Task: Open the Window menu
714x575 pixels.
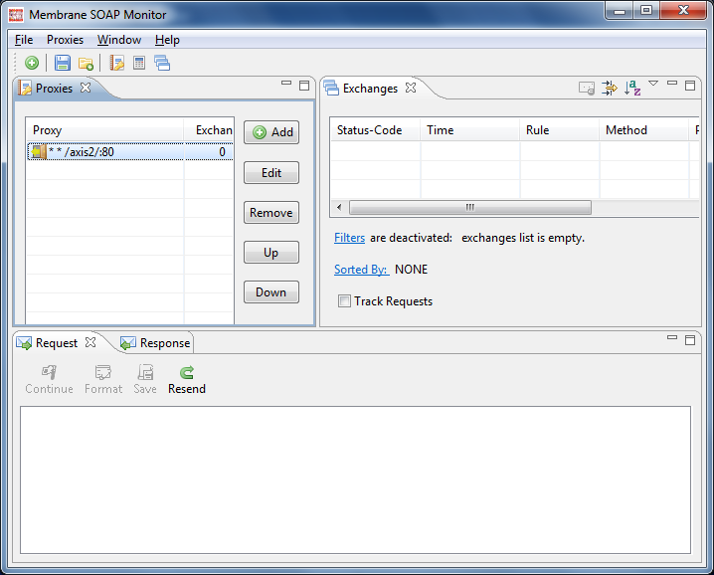Action: 119,40
